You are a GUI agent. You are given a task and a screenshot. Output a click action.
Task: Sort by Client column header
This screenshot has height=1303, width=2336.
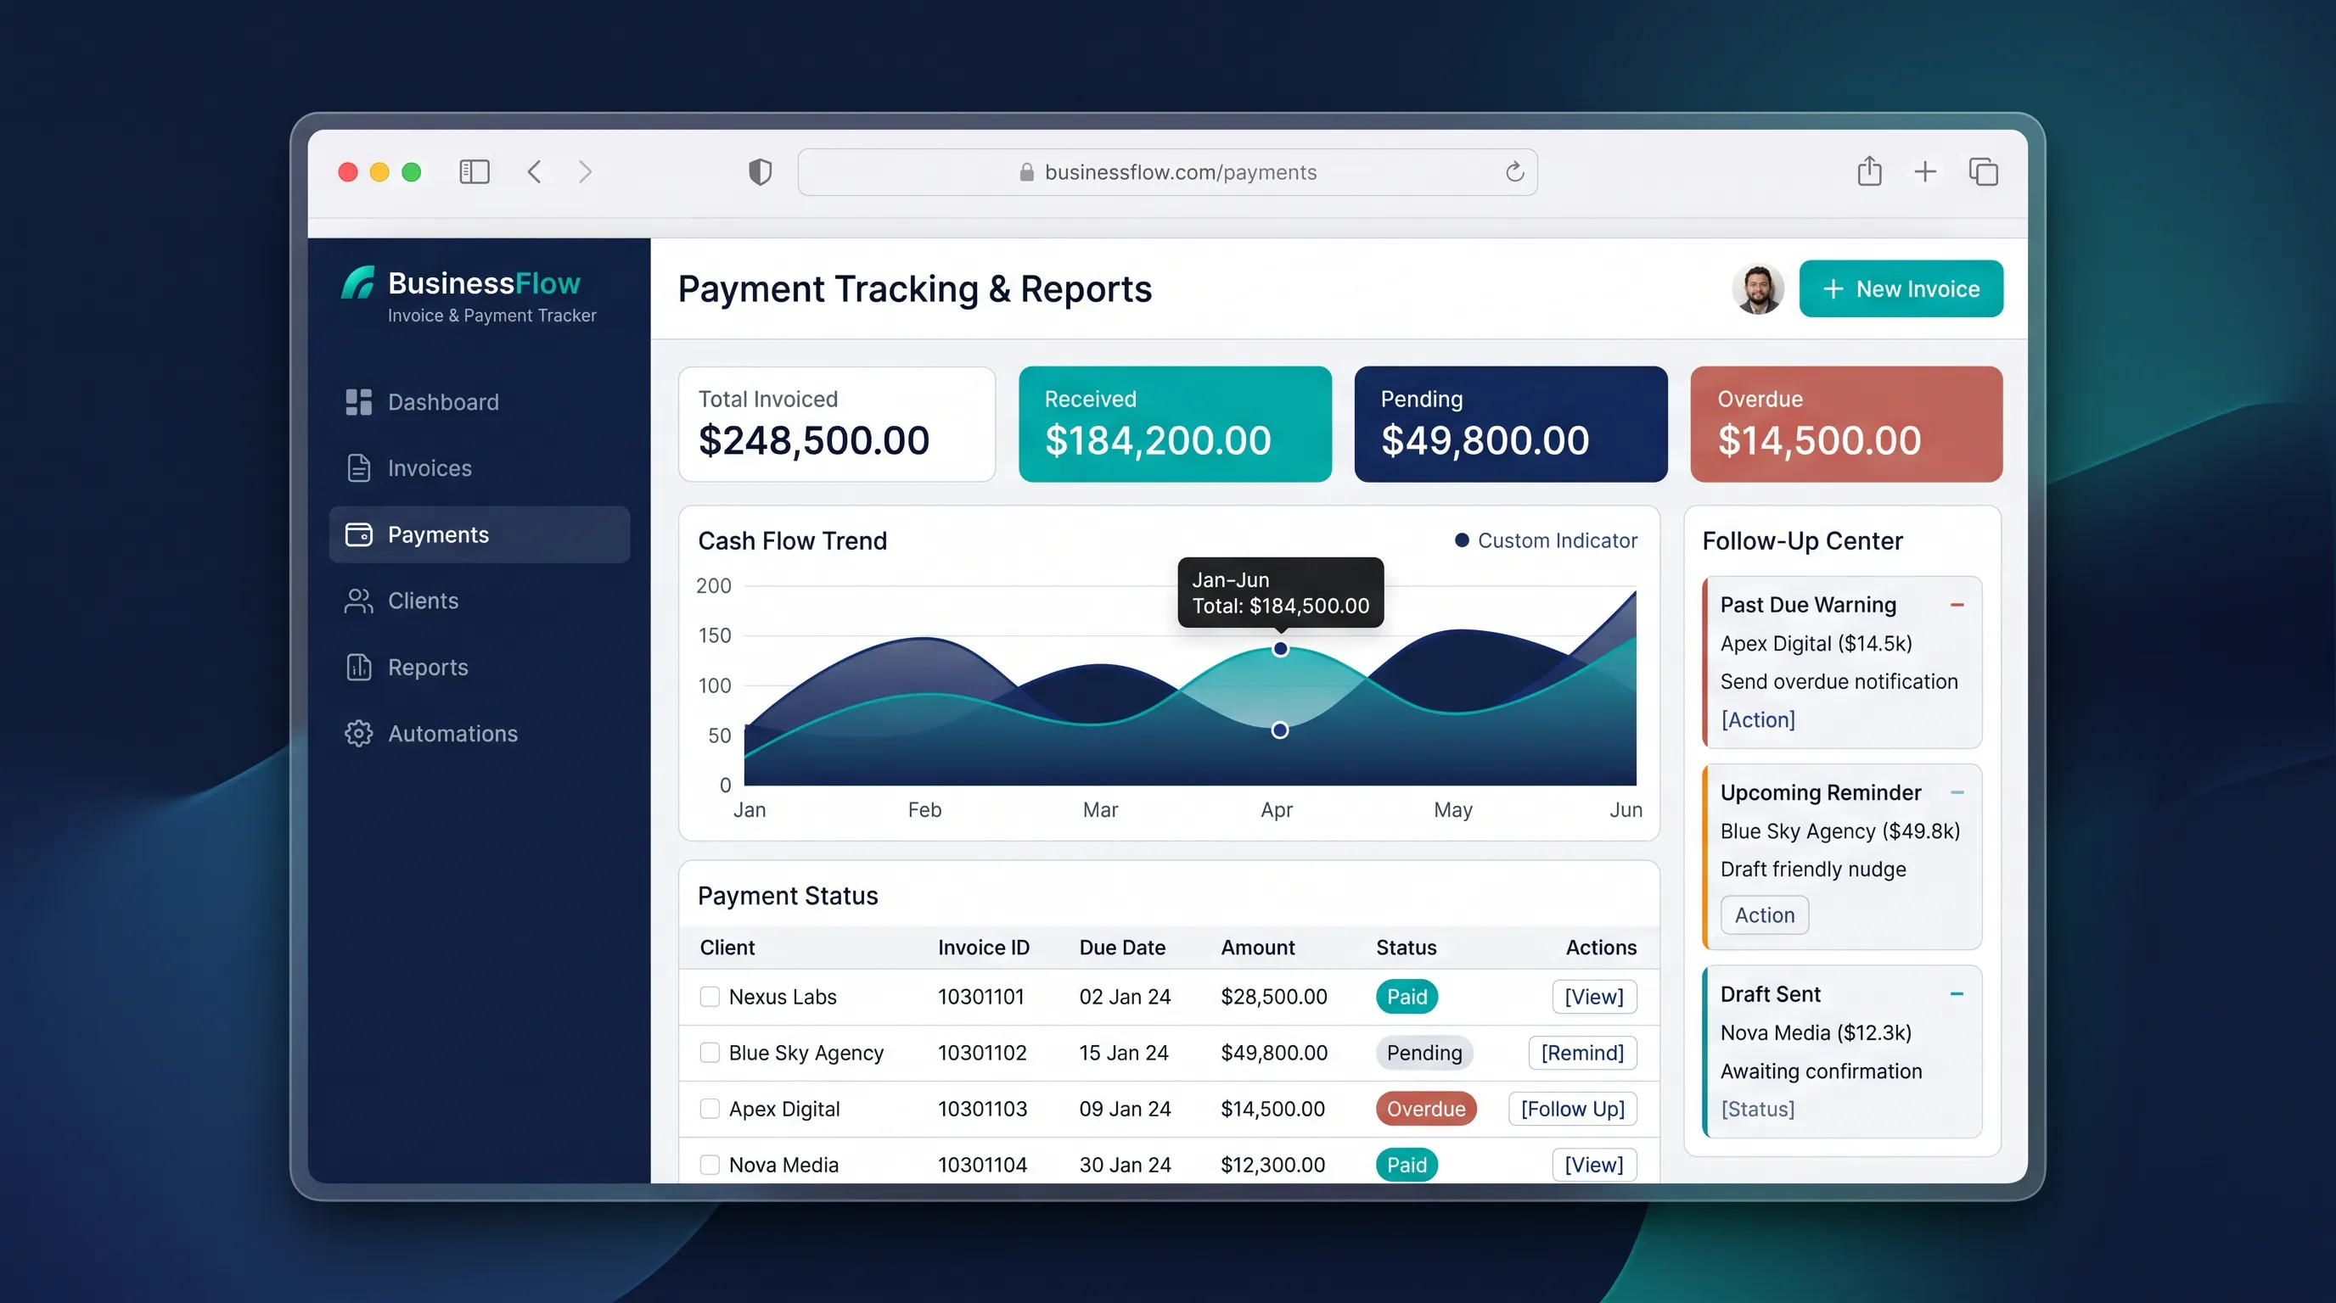[727, 948]
